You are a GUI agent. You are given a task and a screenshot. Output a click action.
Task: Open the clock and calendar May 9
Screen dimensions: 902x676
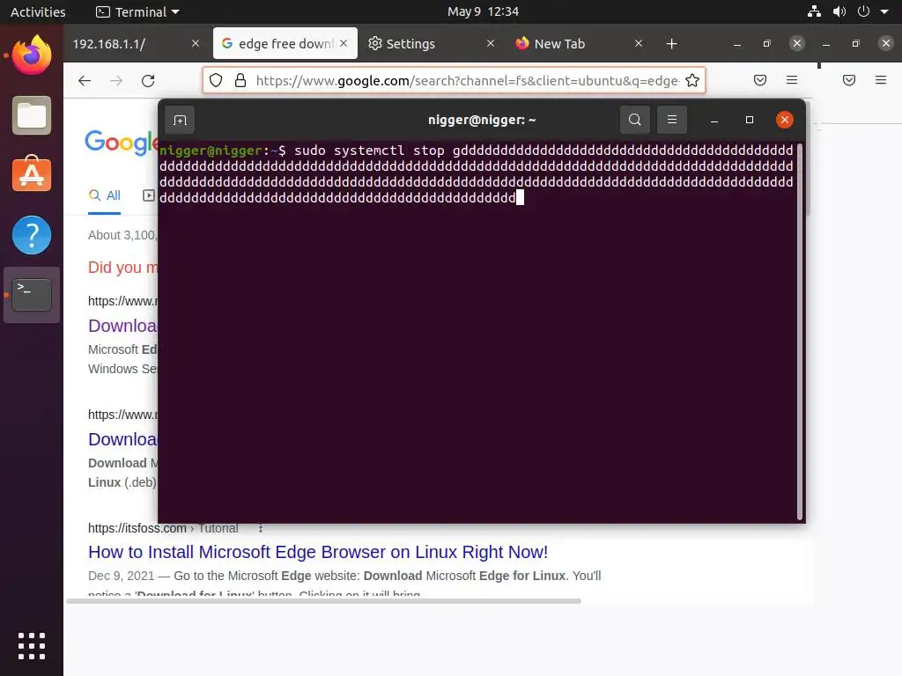coord(483,11)
